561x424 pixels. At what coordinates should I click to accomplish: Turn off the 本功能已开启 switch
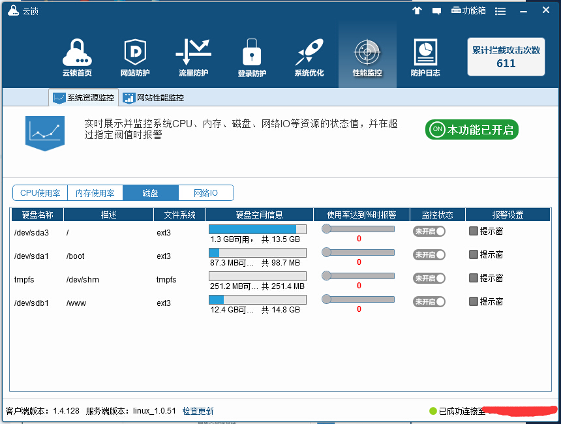472,129
